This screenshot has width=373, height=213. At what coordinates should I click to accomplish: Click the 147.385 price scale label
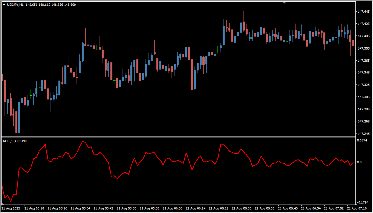363,48
